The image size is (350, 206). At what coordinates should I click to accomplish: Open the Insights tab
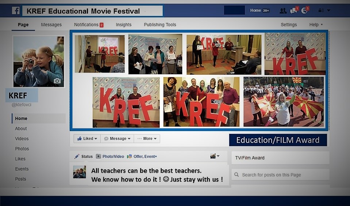[124, 25]
